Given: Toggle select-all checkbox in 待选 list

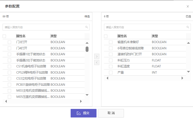Looking at the screenshot, I should click(4, 36).
